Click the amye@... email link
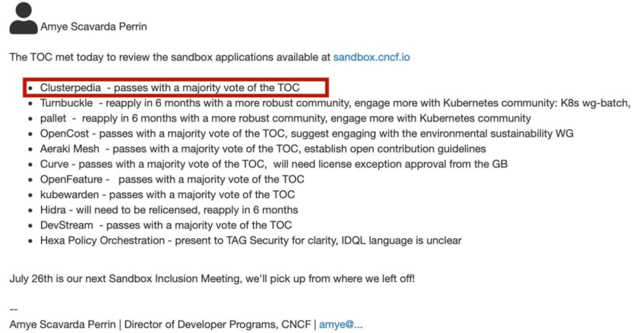The width and height of the screenshot is (632, 333). (x=341, y=324)
